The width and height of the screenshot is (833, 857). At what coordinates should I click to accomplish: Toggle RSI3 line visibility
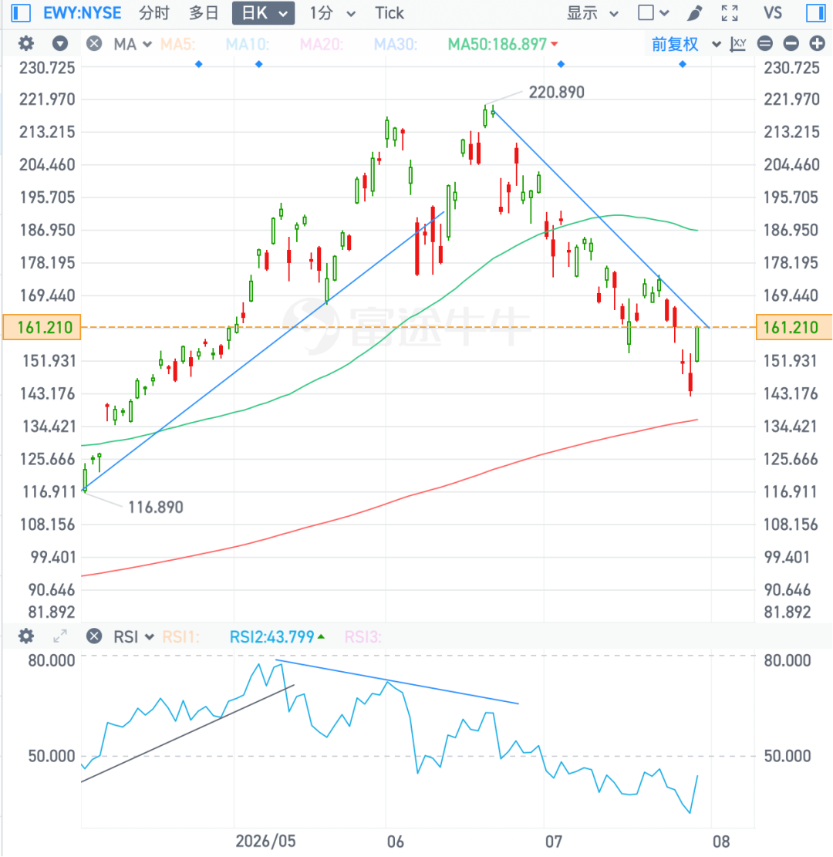363,636
